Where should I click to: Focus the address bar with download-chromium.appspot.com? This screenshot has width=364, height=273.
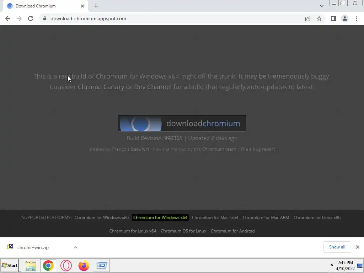(172, 18)
